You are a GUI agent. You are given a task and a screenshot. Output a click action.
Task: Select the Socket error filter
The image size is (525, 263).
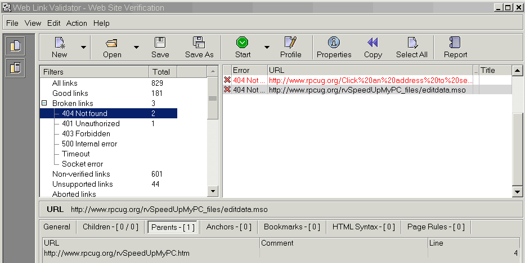tap(82, 164)
